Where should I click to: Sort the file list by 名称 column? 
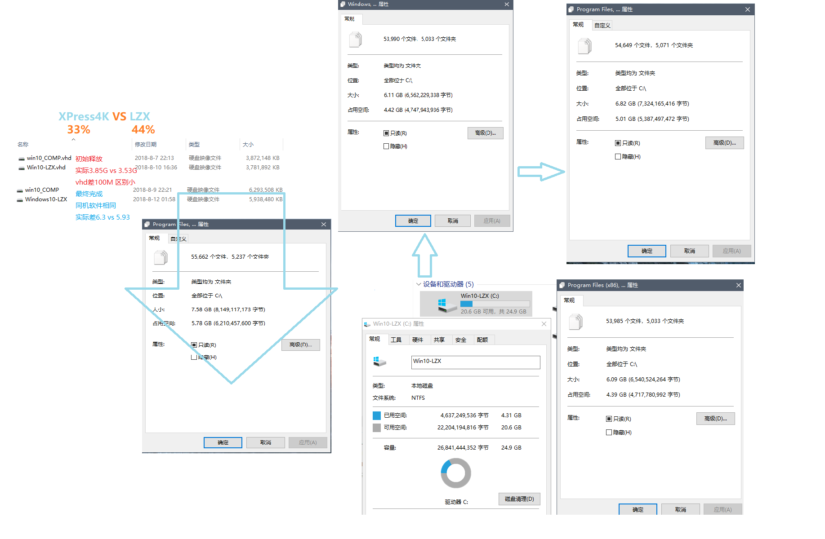[x=23, y=145]
